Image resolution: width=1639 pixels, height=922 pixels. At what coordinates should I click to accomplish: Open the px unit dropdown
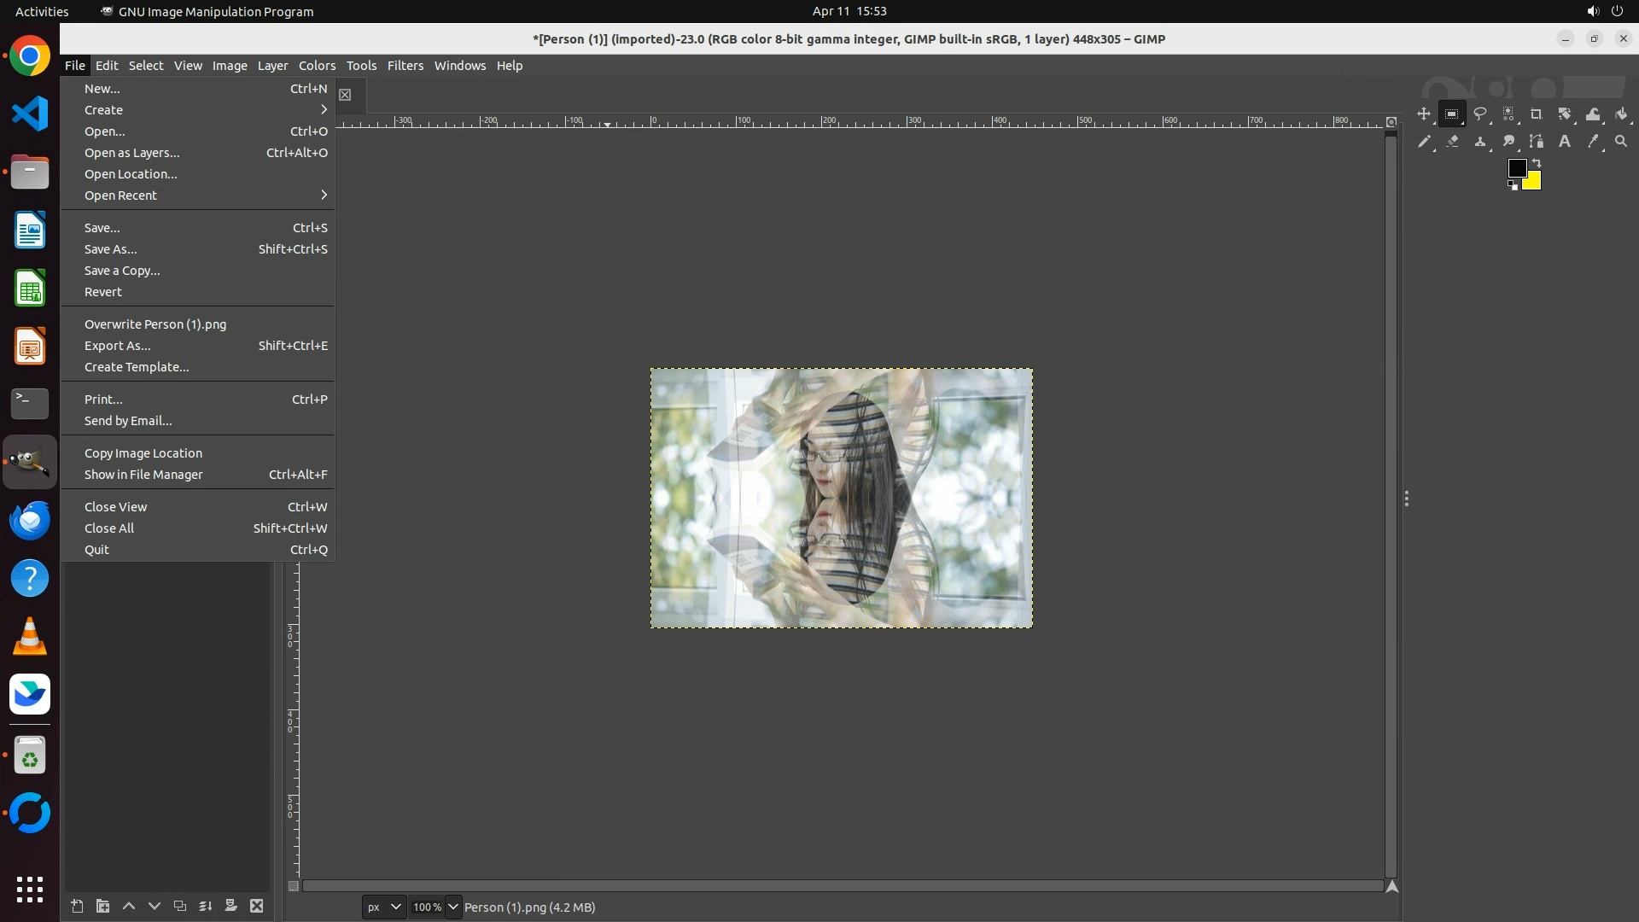pyautogui.click(x=384, y=907)
